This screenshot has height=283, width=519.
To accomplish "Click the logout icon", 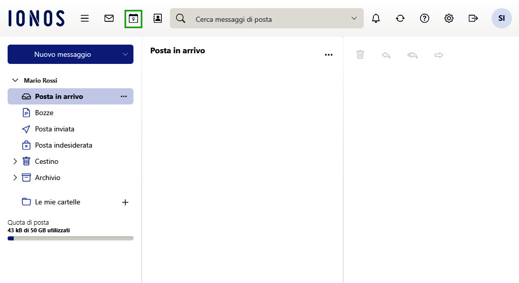I will click(x=473, y=18).
